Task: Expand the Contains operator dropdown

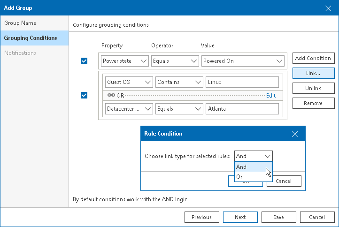Action: point(179,82)
